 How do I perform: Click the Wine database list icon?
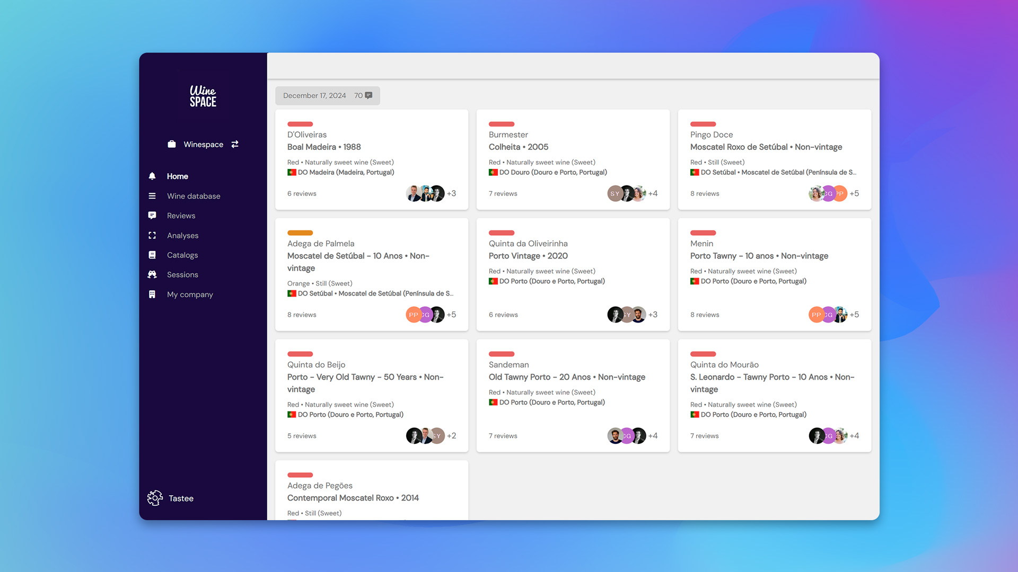pos(152,196)
